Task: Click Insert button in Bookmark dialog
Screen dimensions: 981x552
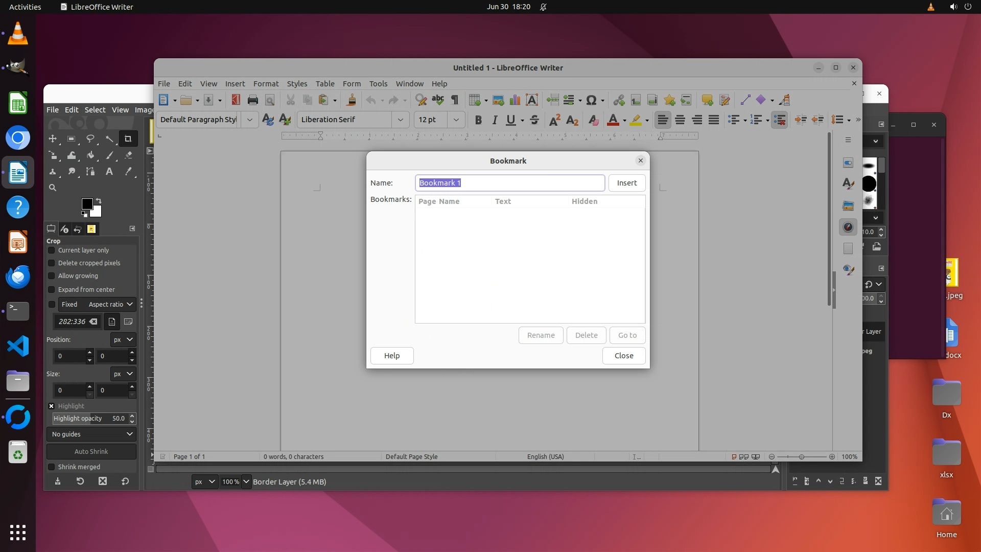Action: tap(626, 183)
